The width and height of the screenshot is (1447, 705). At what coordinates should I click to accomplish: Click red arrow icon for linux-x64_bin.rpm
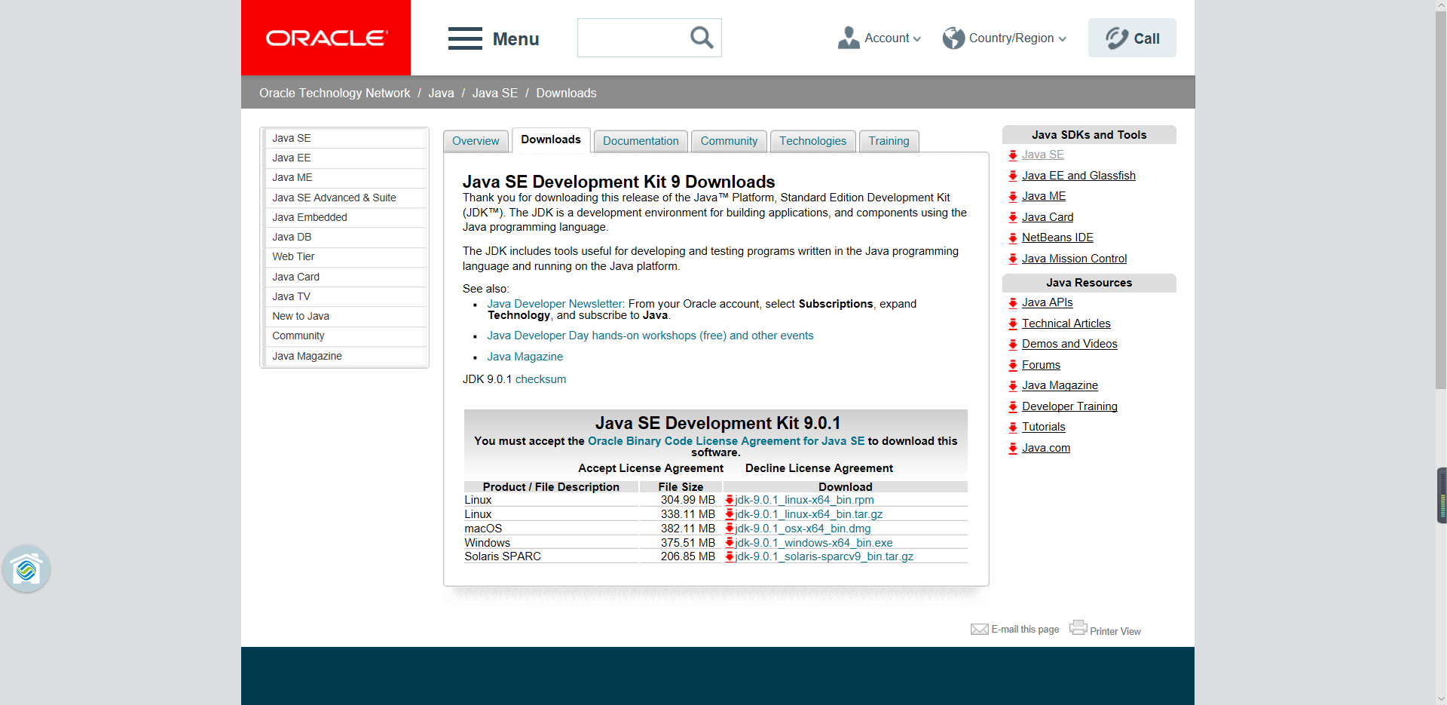(730, 500)
